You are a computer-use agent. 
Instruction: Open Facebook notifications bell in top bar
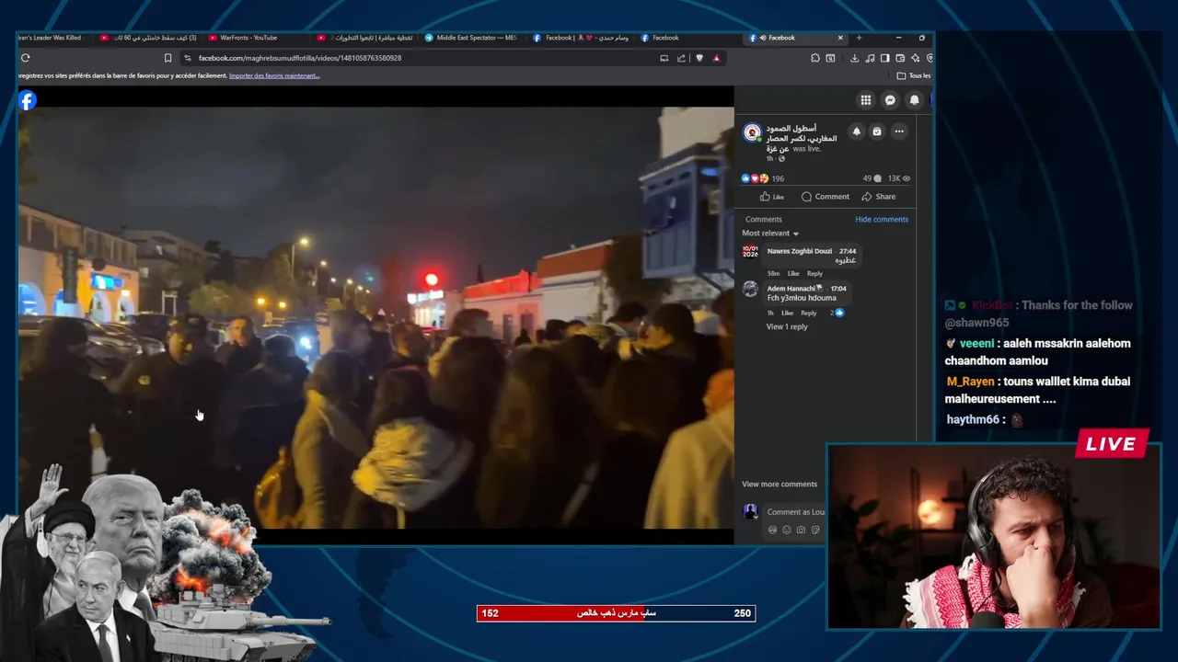[914, 100]
